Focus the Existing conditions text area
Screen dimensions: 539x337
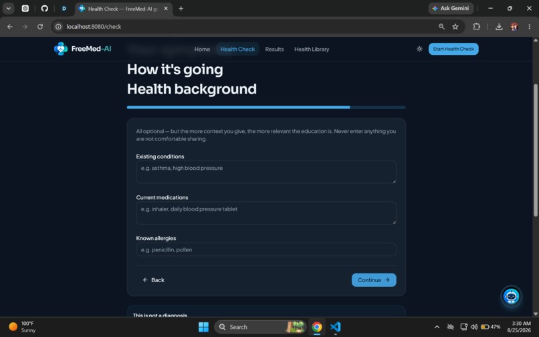(266, 172)
